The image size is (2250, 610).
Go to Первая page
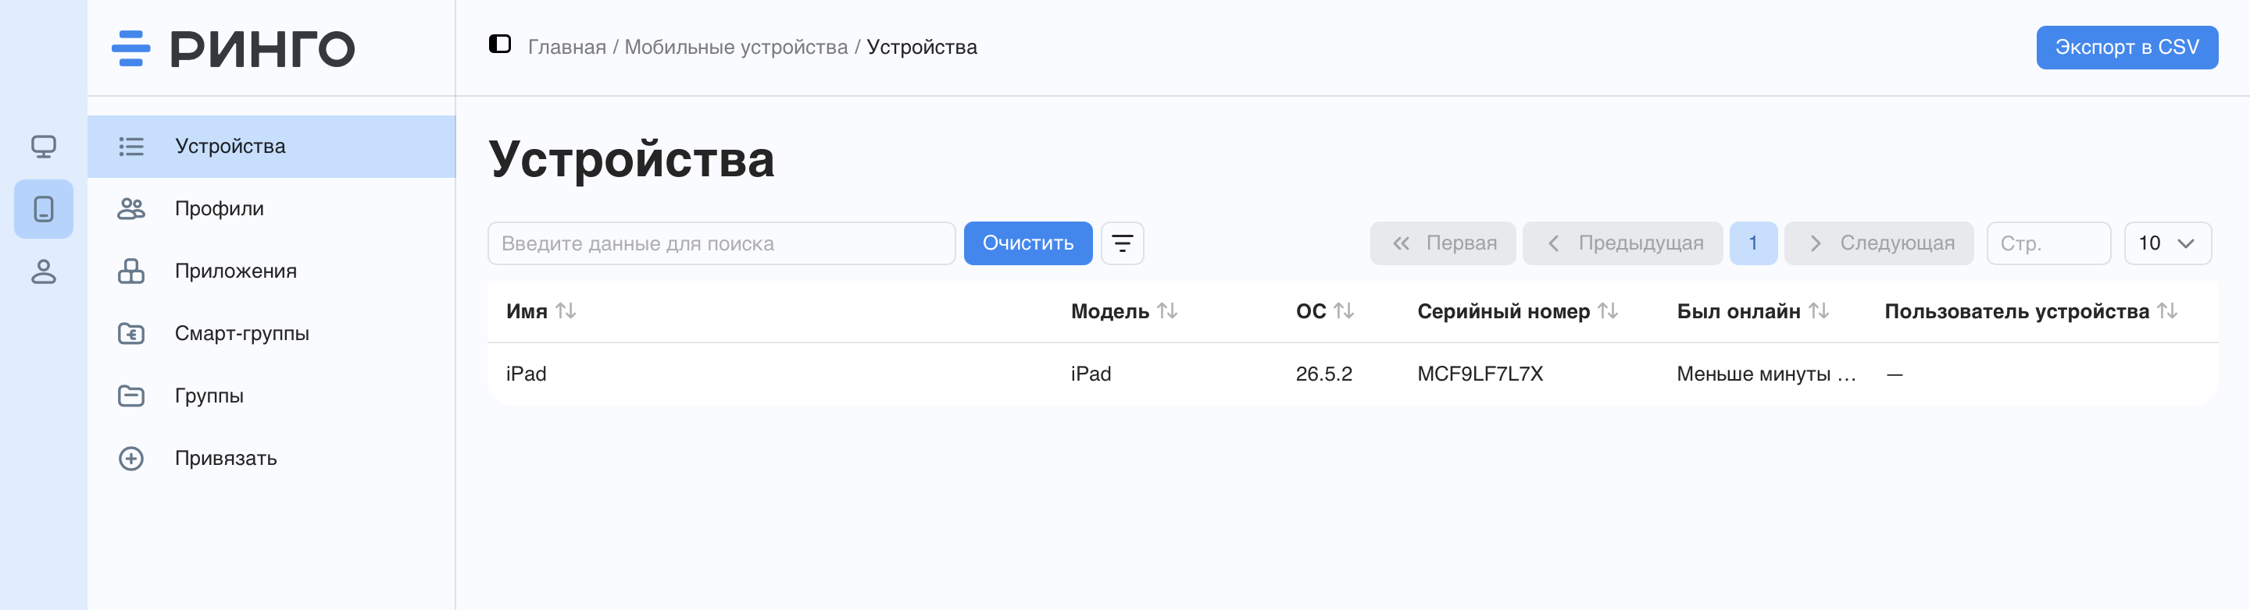click(1443, 243)
